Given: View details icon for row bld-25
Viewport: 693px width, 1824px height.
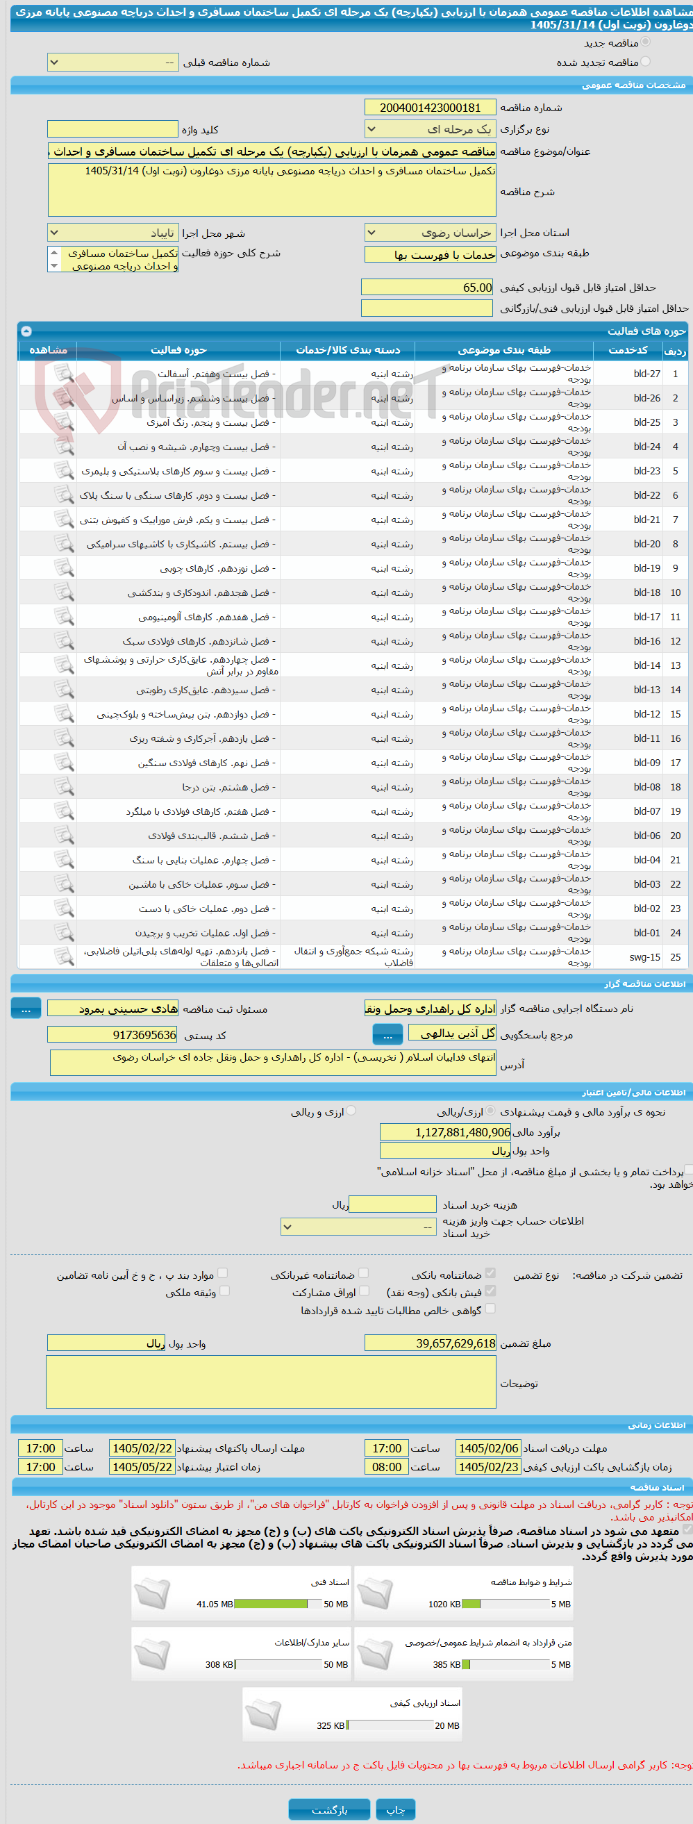Looking at the screenshot, I should click(x=65, y=422).
